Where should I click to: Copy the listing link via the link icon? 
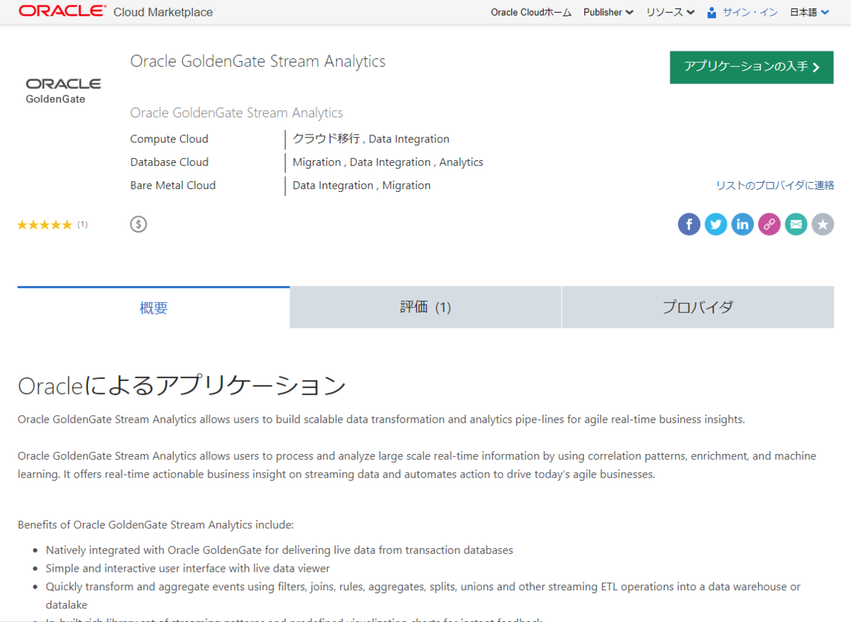click(x=769, y=224)
